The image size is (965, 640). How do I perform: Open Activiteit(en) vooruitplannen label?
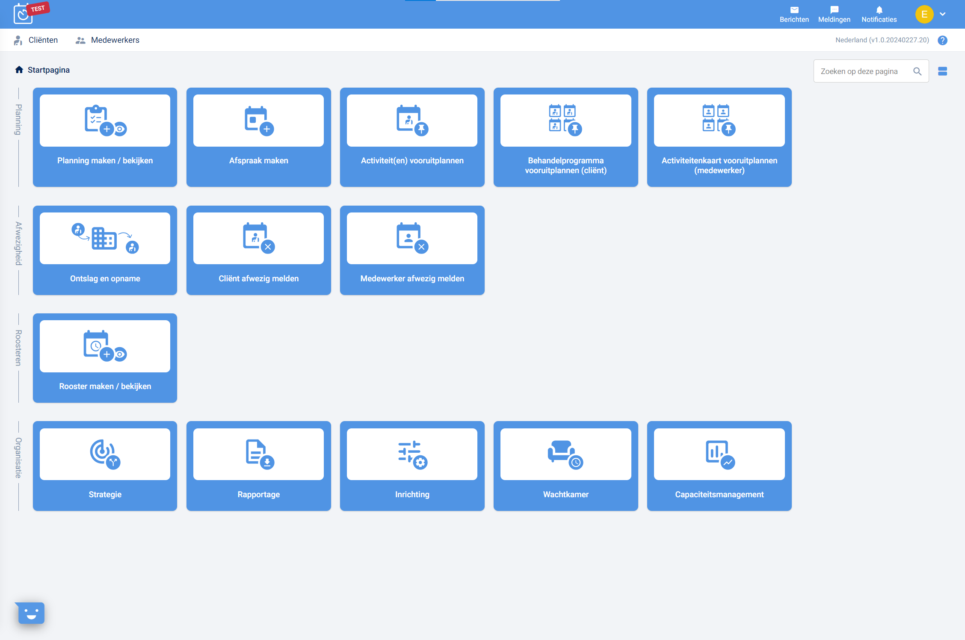pyautogui.click(x=412, y=161)
